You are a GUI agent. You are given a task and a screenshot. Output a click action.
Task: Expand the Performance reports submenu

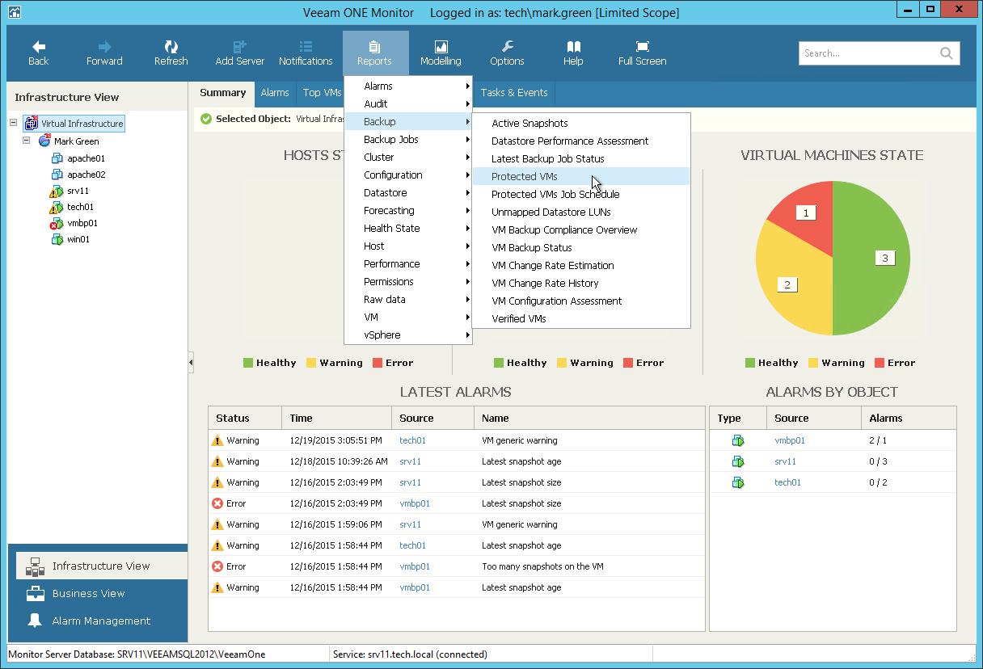click(408, 264)
